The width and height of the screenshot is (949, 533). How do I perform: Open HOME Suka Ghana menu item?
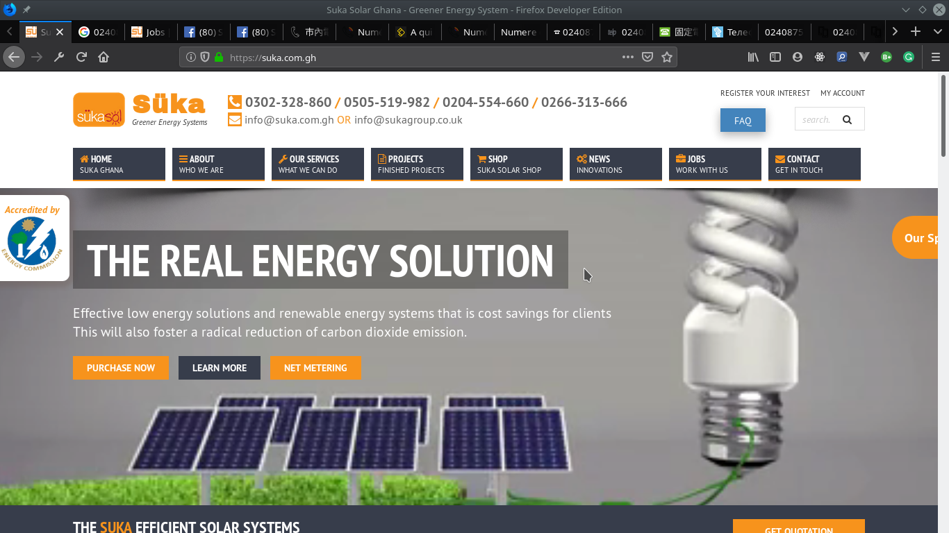click(x=119, y=164)
